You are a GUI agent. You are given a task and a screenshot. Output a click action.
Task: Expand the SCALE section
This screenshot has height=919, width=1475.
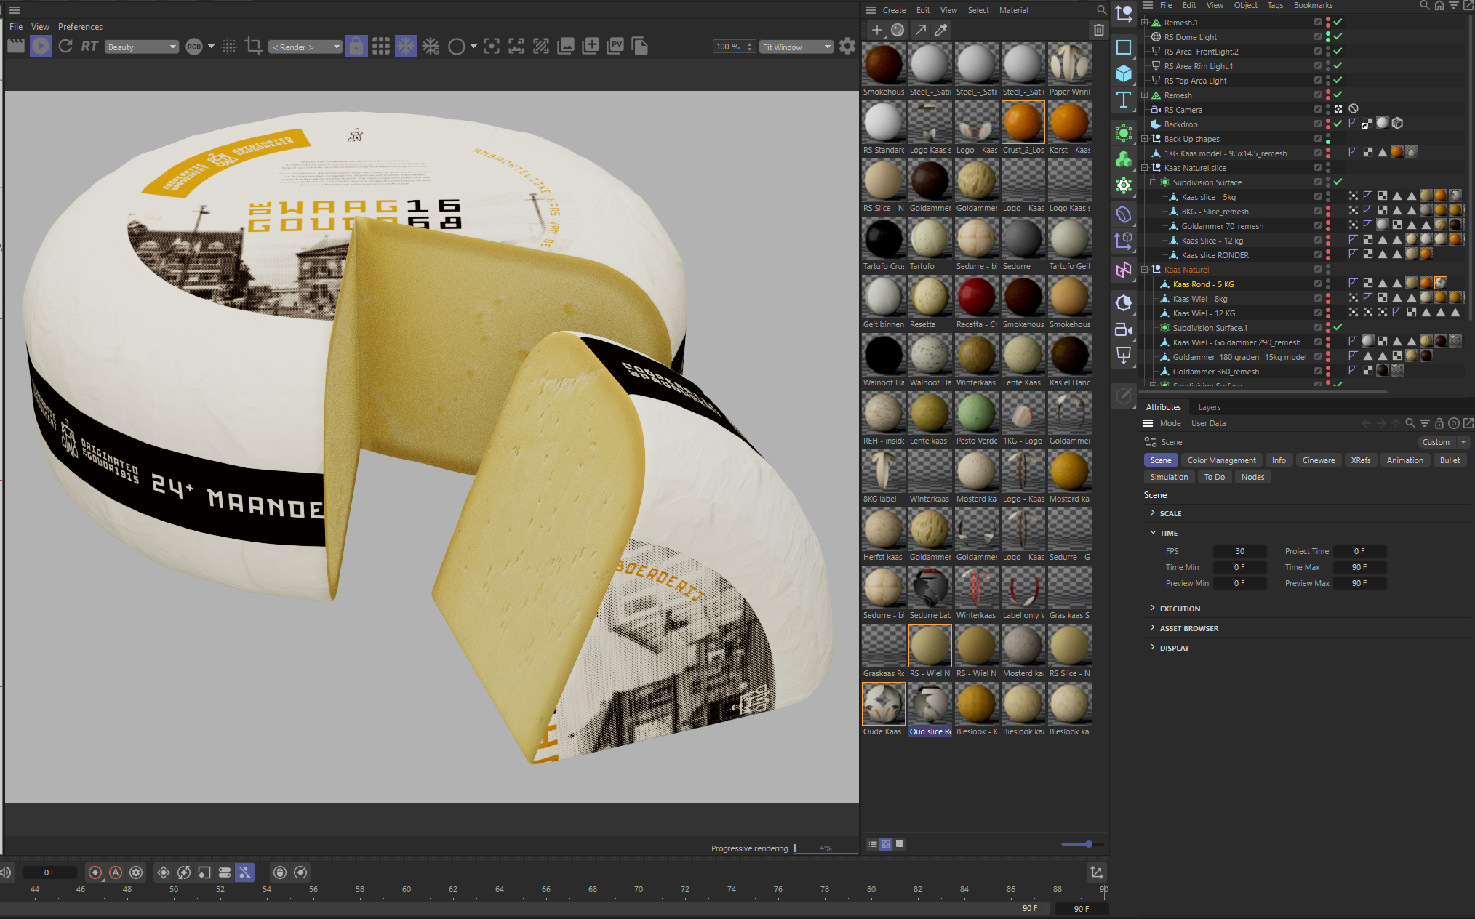point(1170,513)
